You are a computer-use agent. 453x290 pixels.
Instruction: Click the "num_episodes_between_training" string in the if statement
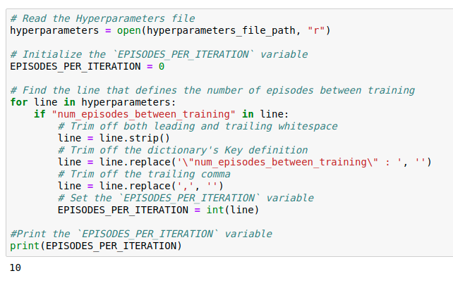tap(143, 115)
